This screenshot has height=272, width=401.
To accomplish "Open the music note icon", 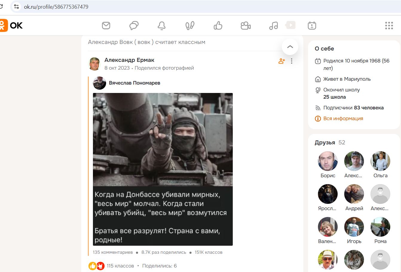I will pyautogui.click(x=273, y=26).
